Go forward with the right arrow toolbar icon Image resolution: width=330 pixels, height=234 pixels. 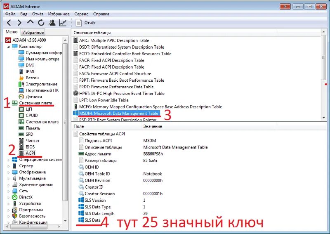[x=19, y=23]
